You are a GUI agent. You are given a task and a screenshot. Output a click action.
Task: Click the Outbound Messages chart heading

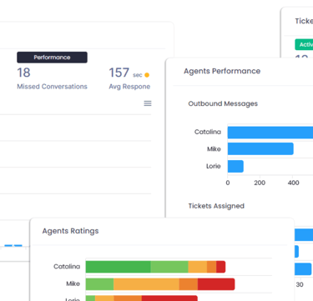click(223, 103)
